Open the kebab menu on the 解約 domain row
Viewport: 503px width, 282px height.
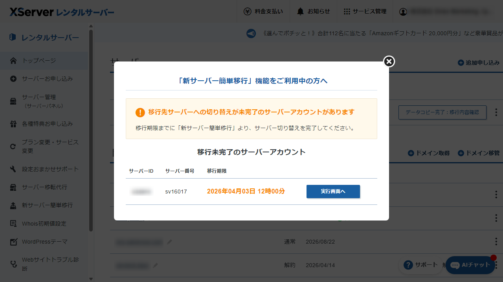click(496, 265)
